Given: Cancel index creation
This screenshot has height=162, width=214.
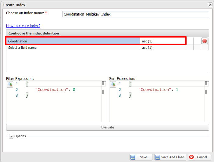Looking at the screenshot, I should tap(199, 157).
